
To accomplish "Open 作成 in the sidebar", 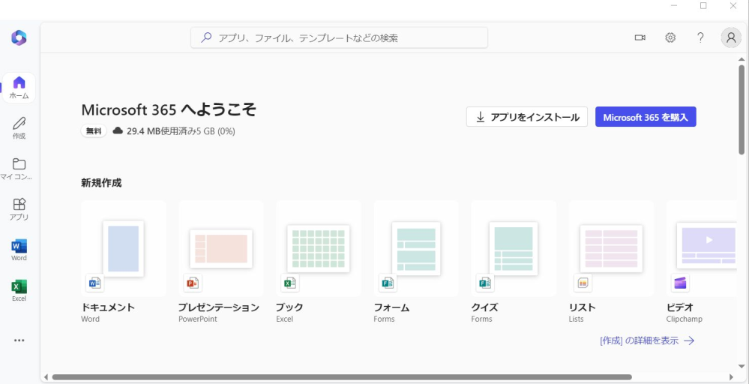I will point(19,128).
